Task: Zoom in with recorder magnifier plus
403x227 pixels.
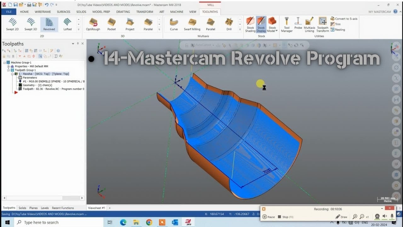Action: (355, 217)
